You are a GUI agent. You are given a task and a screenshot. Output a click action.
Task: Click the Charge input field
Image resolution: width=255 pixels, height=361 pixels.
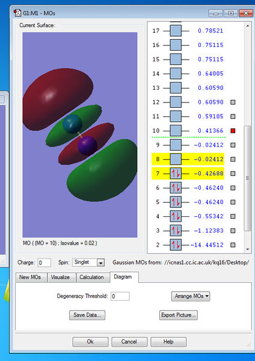pyautogui.click(x=45, y=263)
